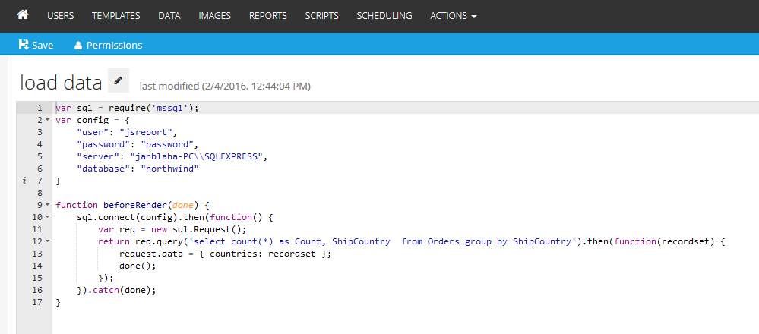Open the Data section
This screenshot has width=759, height=334.
coord(169,15)
